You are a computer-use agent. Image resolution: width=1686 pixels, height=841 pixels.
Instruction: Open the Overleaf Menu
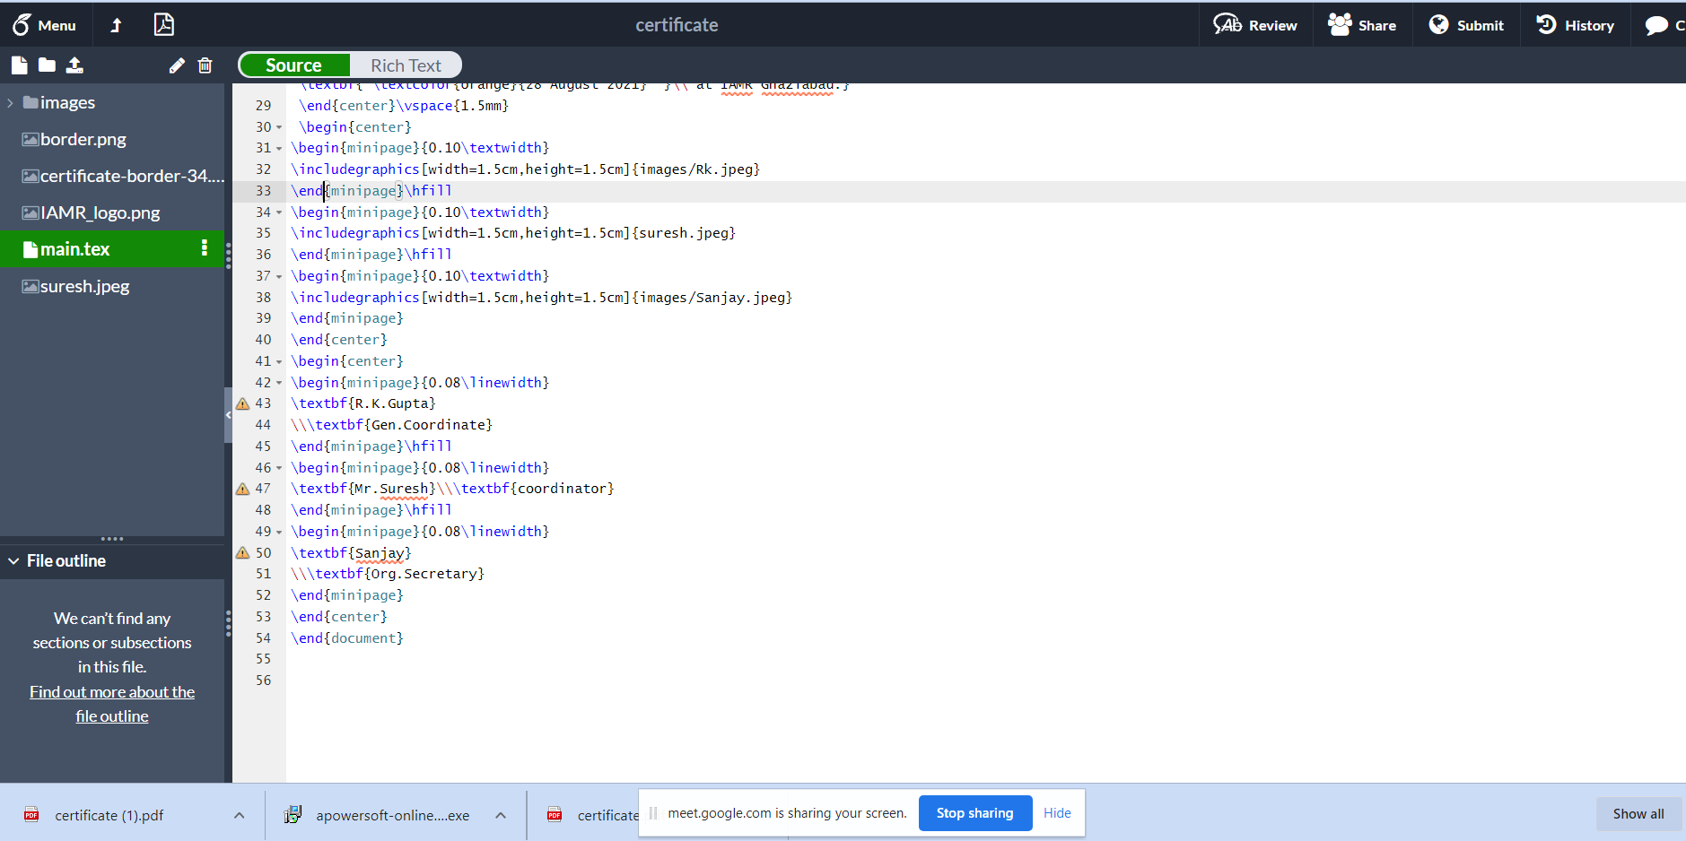[43, 25]
